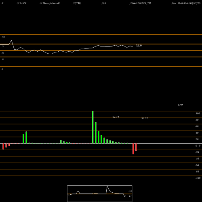Click the tallest green MR bar
Screen dimensions: 202x202
point(93,127)
